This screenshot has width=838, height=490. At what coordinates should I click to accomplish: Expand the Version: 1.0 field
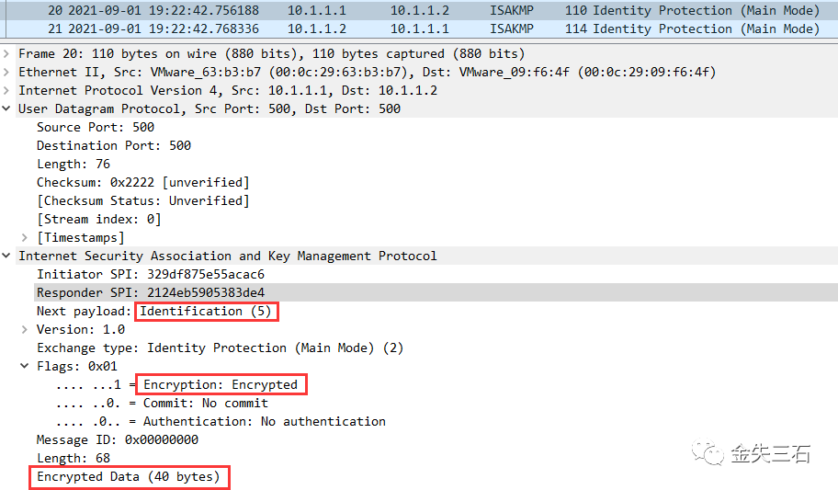[x=25, y=329]
